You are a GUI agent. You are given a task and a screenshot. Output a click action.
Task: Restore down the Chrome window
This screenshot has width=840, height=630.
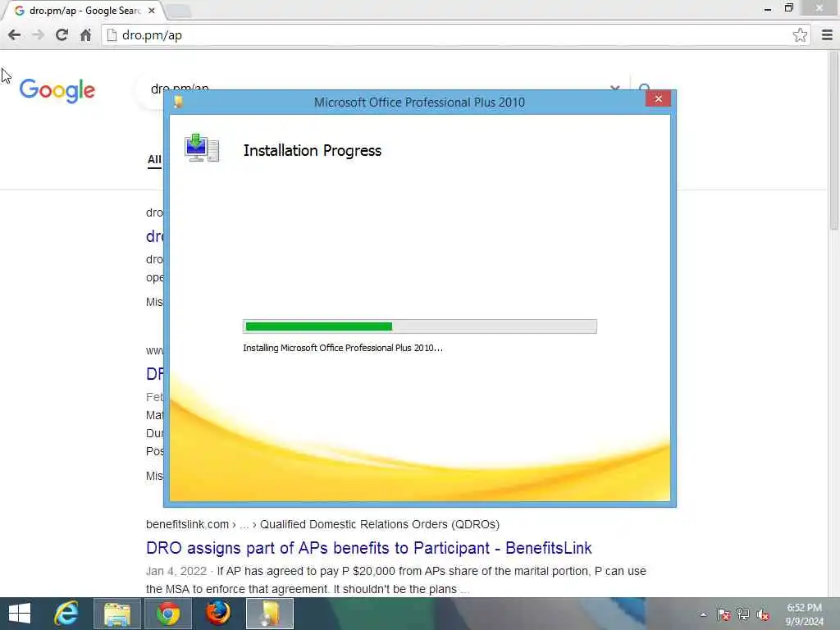tap(788, 8)
